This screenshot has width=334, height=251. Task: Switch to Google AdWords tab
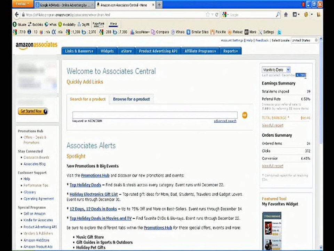click(x=64, y=5)
